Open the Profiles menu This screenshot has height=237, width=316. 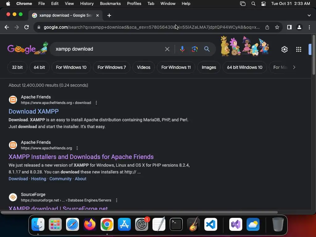coord(134,4)
